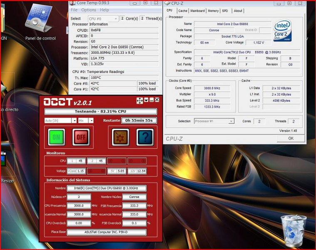The height and width of the screenshot is (250, 316).
Task: Open the File menu in Core Temp
Action: point(74,10)
